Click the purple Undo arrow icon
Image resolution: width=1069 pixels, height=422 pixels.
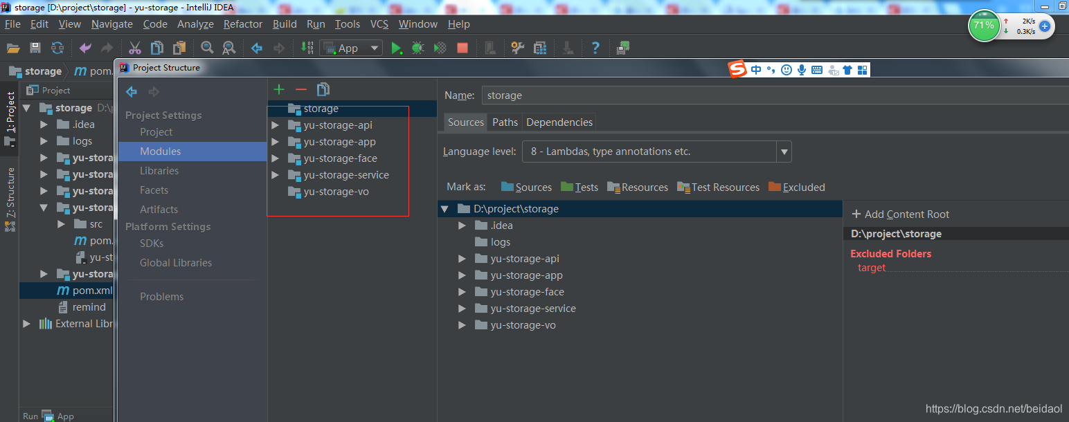85,48
